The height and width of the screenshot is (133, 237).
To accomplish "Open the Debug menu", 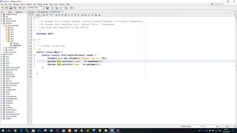I will coord(40,4).
